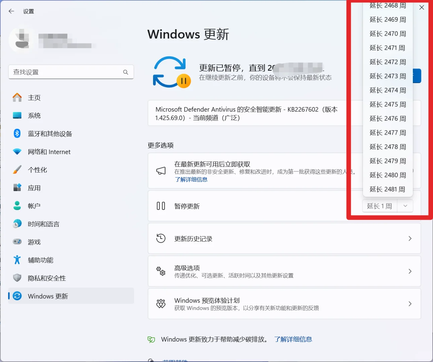
Task: Expand the 高级选项 row chevron
Action: [410, 271]
